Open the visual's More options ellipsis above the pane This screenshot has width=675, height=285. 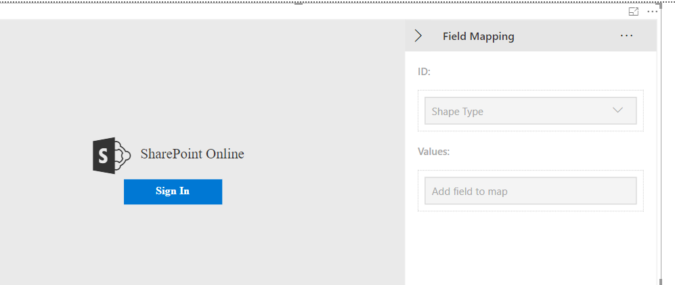(653, 12)
